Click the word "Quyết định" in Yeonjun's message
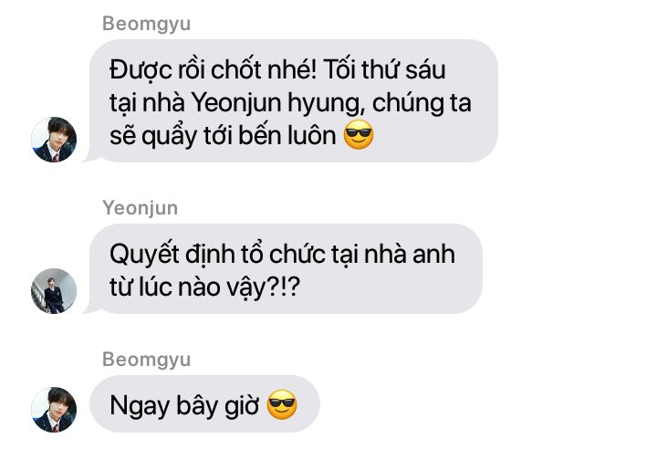The image size is (657, 449). pos(172,254)
